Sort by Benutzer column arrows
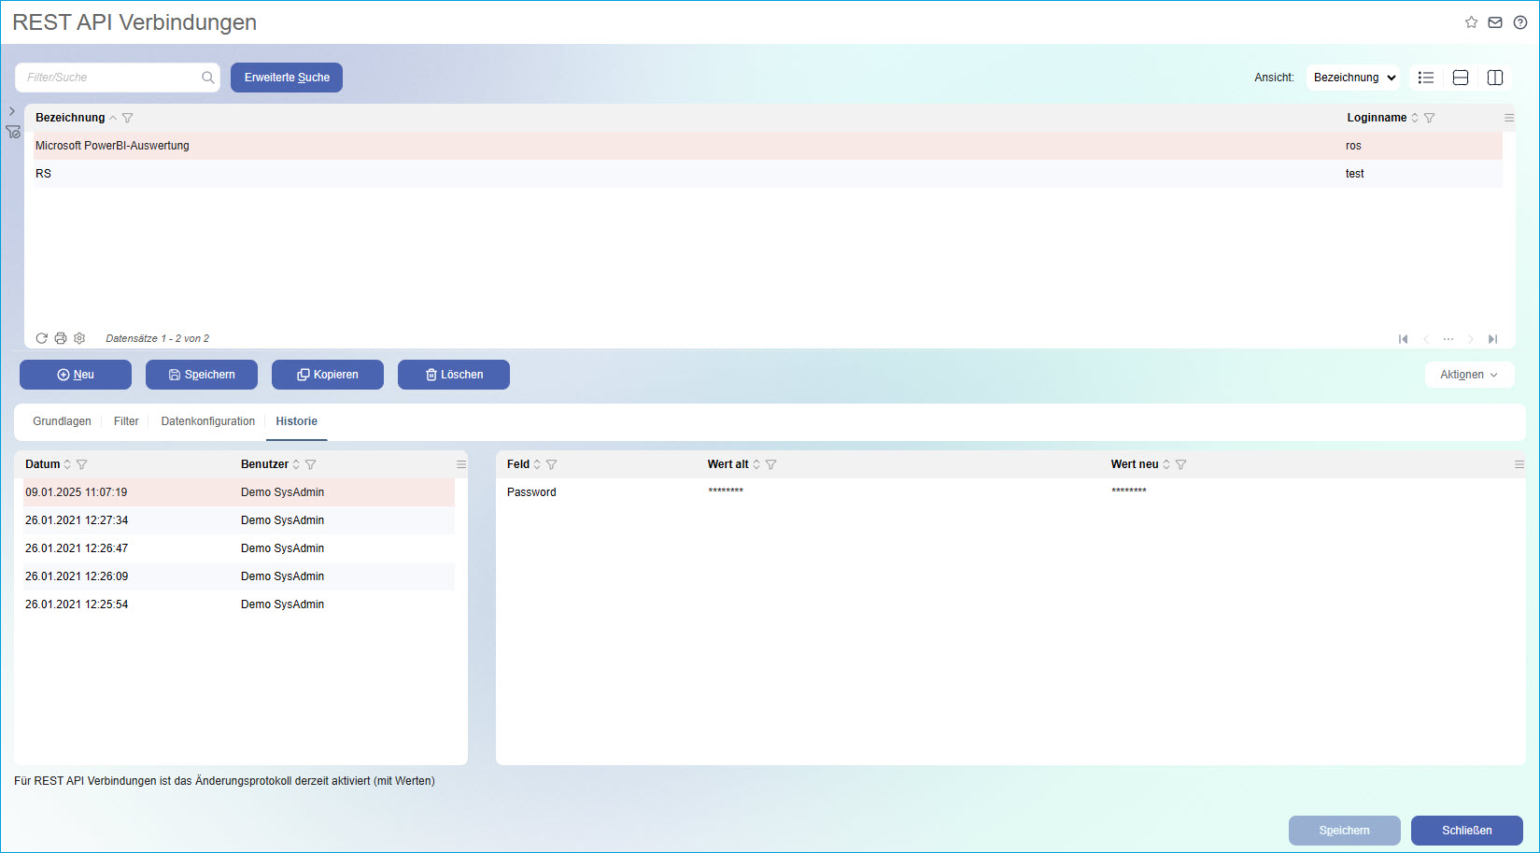The height and width of the screenshot is (853, 1540). click(296, 464)
